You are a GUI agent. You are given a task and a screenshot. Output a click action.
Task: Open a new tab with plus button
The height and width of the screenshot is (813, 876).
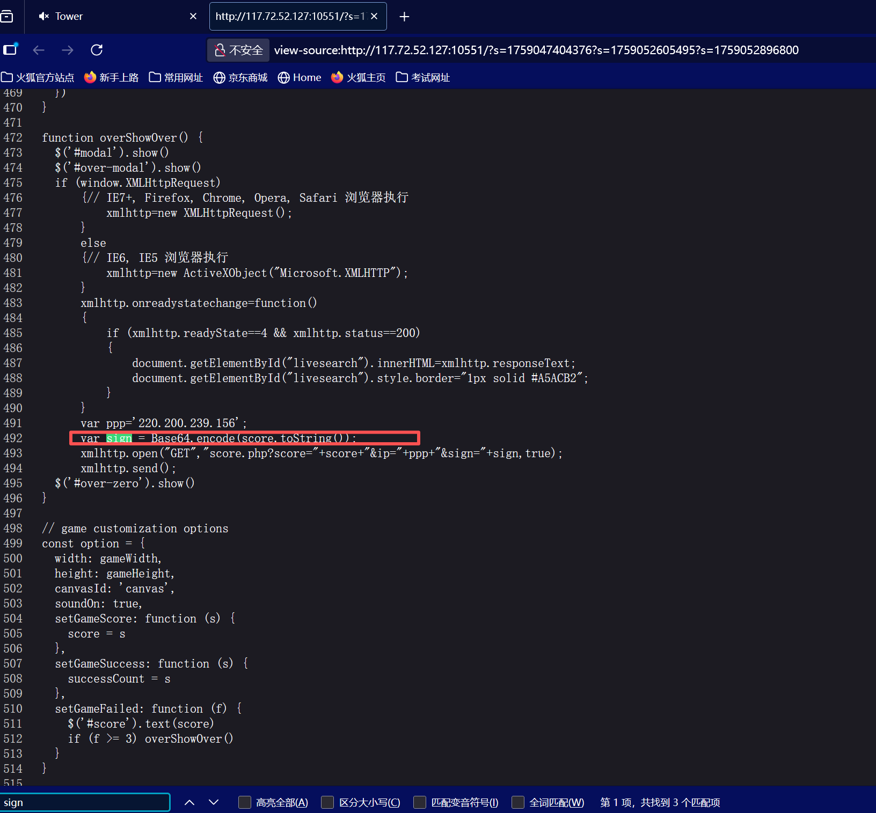tap(405, 17)
